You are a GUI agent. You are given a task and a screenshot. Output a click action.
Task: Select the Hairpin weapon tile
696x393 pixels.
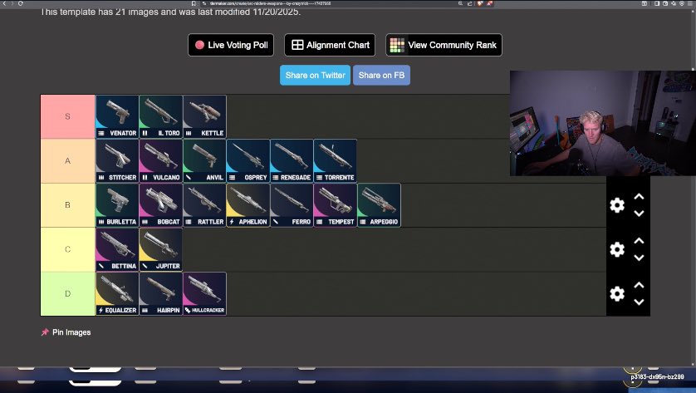tap(160, 293)
